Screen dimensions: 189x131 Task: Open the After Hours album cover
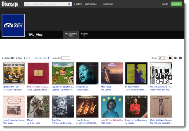(x=112, y=73)
